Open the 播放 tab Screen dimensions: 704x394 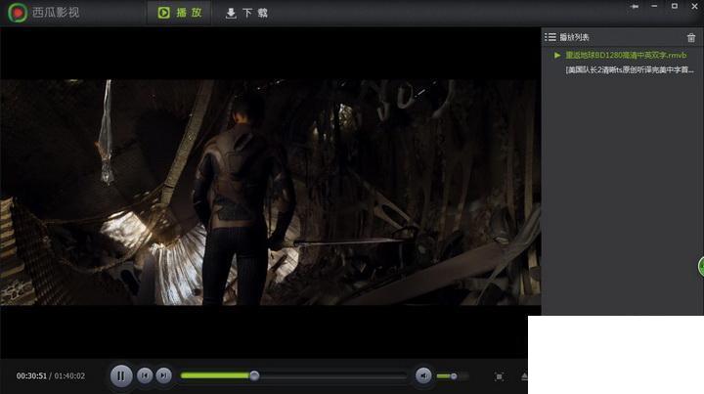[x=180, y=13]
